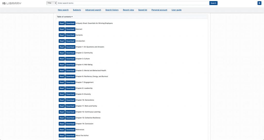
Task: Click the Search button
Action: [x=213, y=3]
